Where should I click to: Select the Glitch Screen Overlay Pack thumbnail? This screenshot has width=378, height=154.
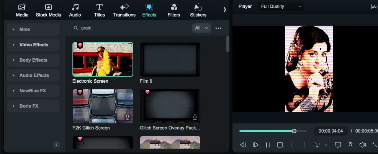point(170,106)
